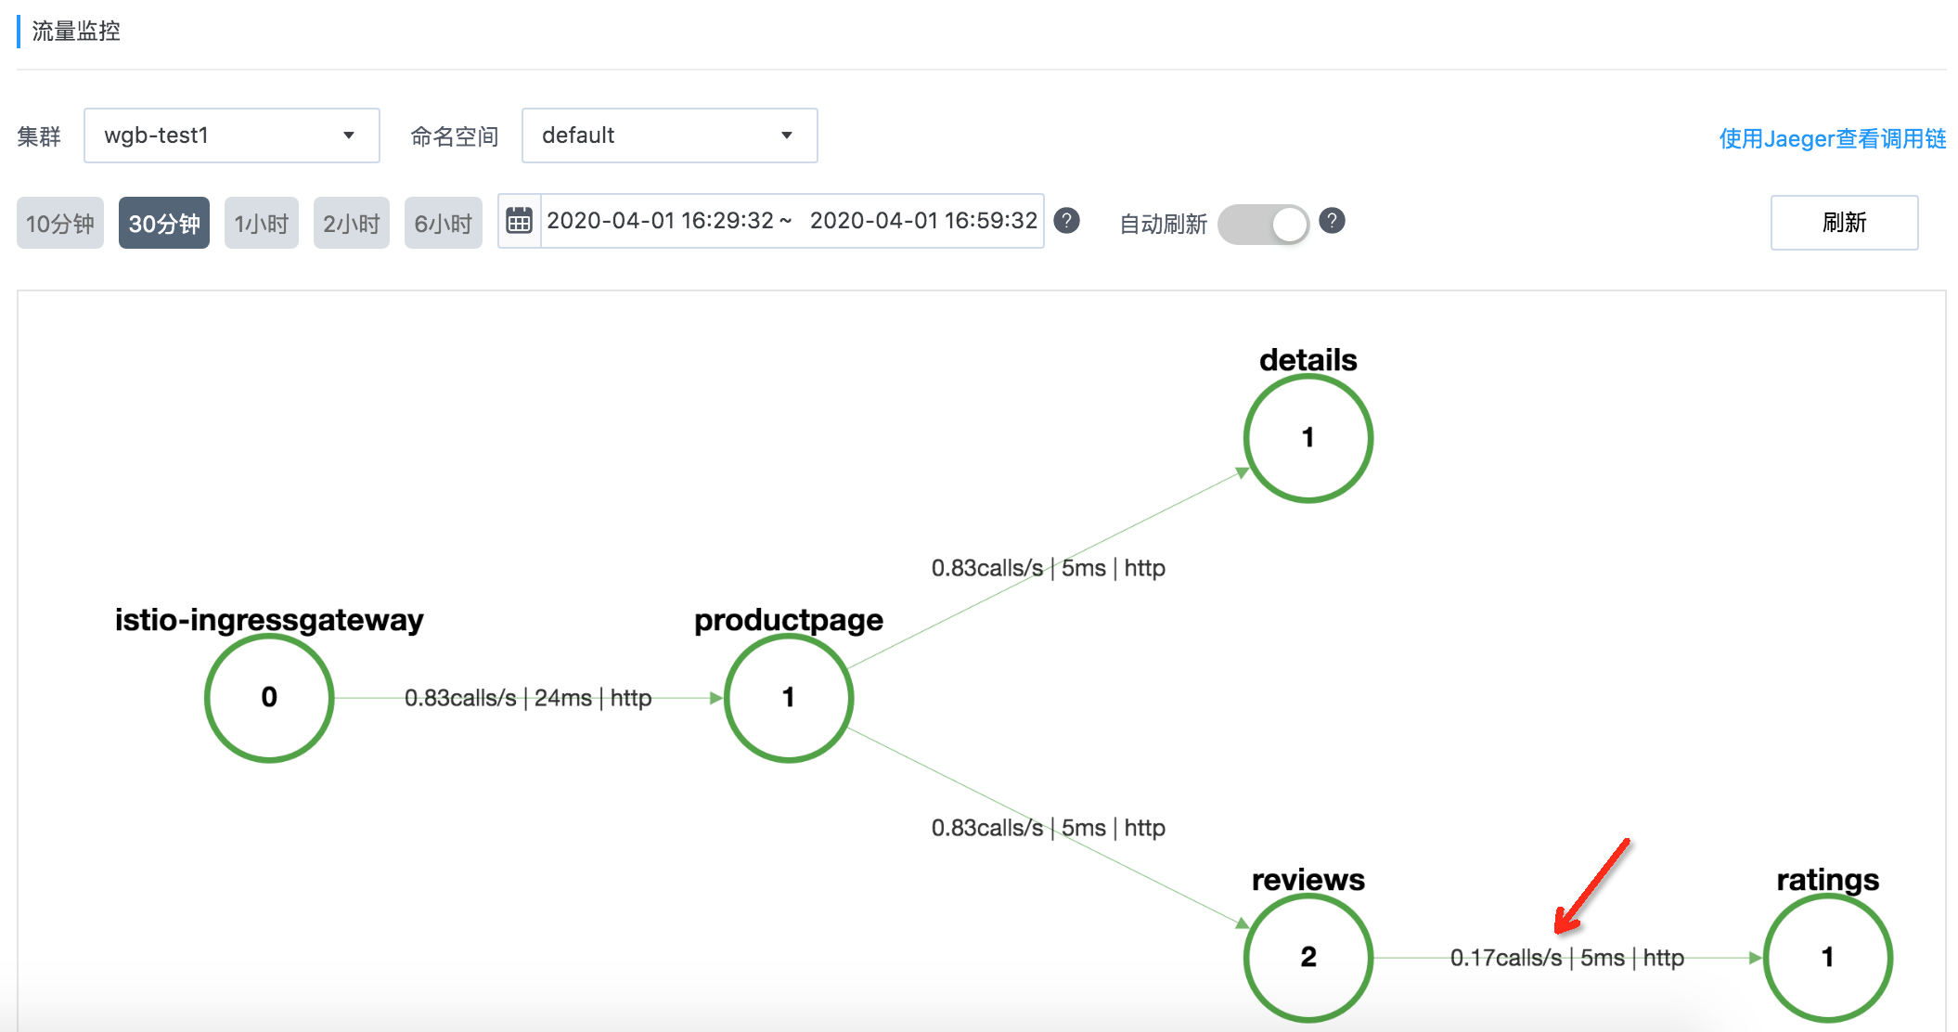The image size is (1958, 1032).
Task: Click help icon beside auto-refresh toggle
Action: pos(1332,221)
